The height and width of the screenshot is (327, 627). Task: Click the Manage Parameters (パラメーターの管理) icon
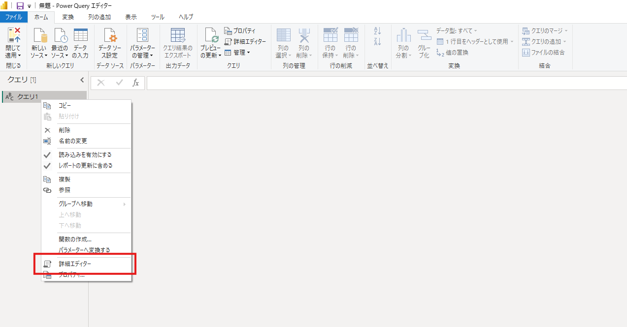[142, 36]
